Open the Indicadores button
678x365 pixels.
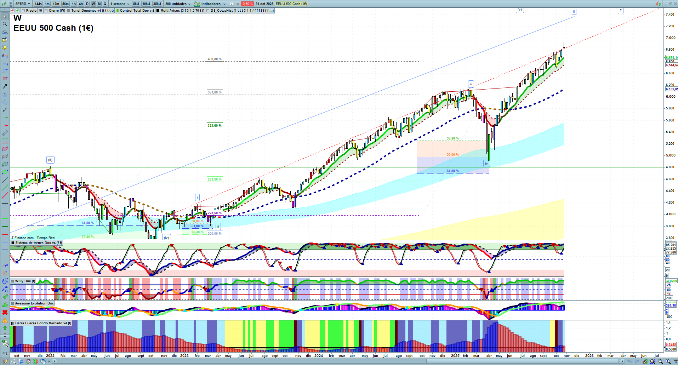click(x=207, y=4)
